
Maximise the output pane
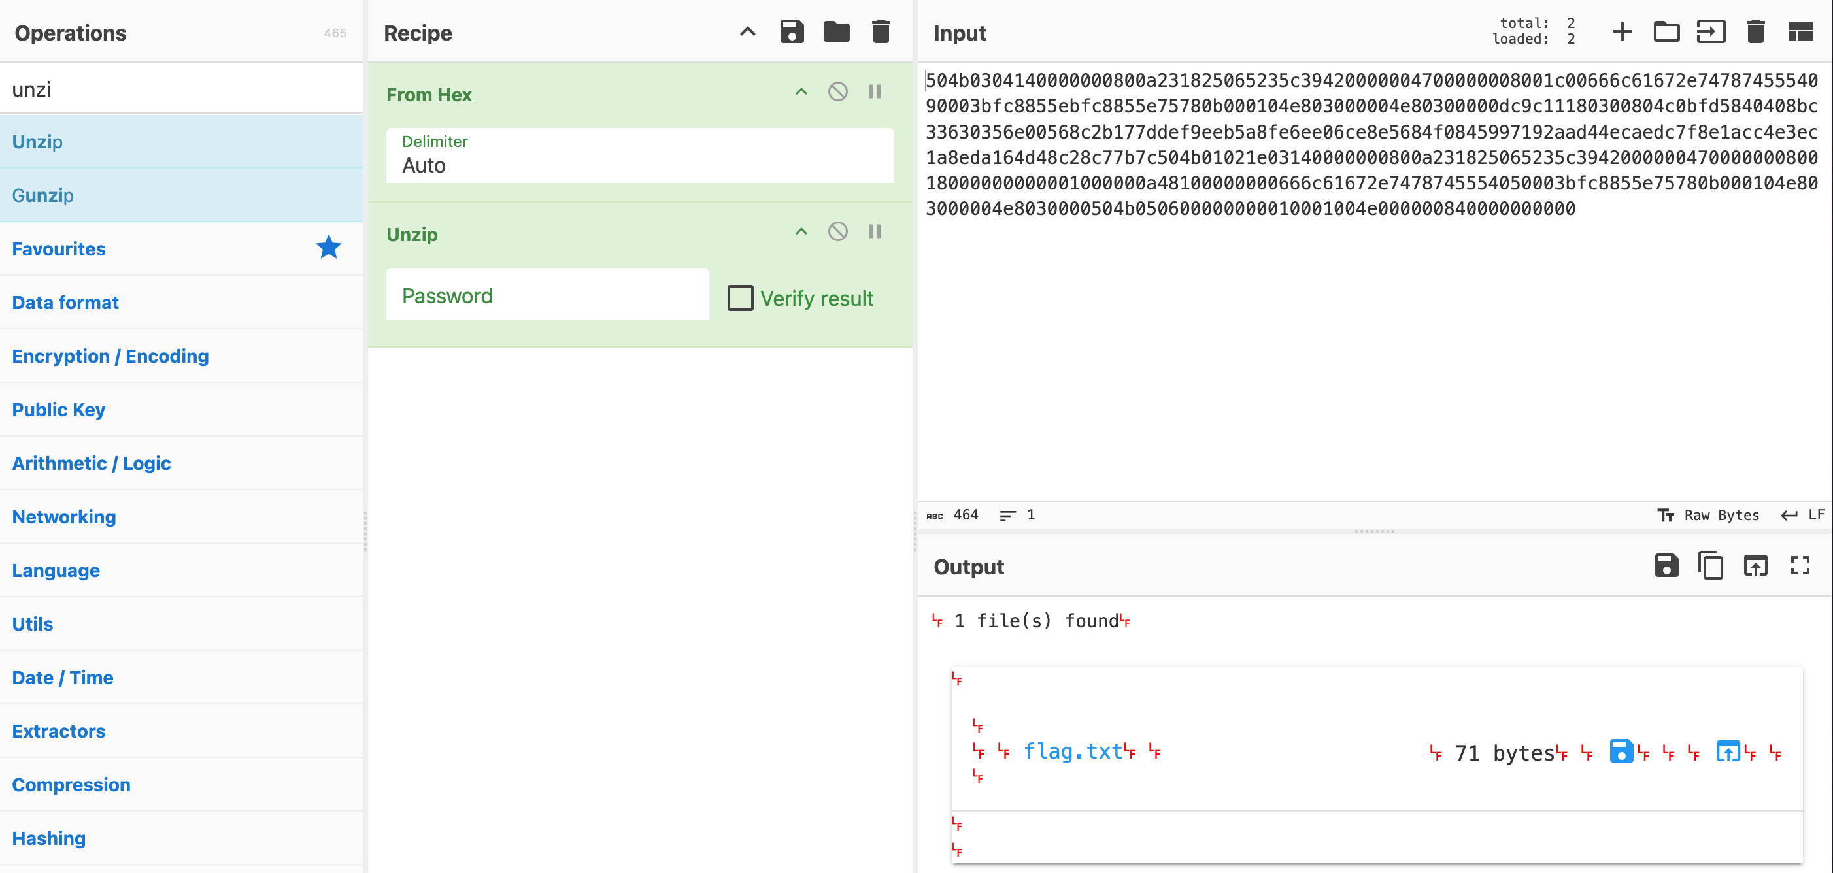coord(1800,567)
